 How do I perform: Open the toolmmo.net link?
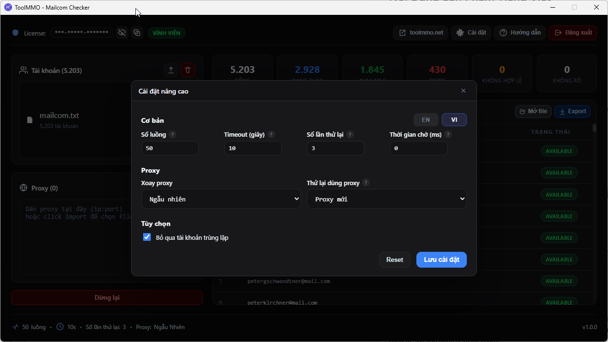(421, 33)
